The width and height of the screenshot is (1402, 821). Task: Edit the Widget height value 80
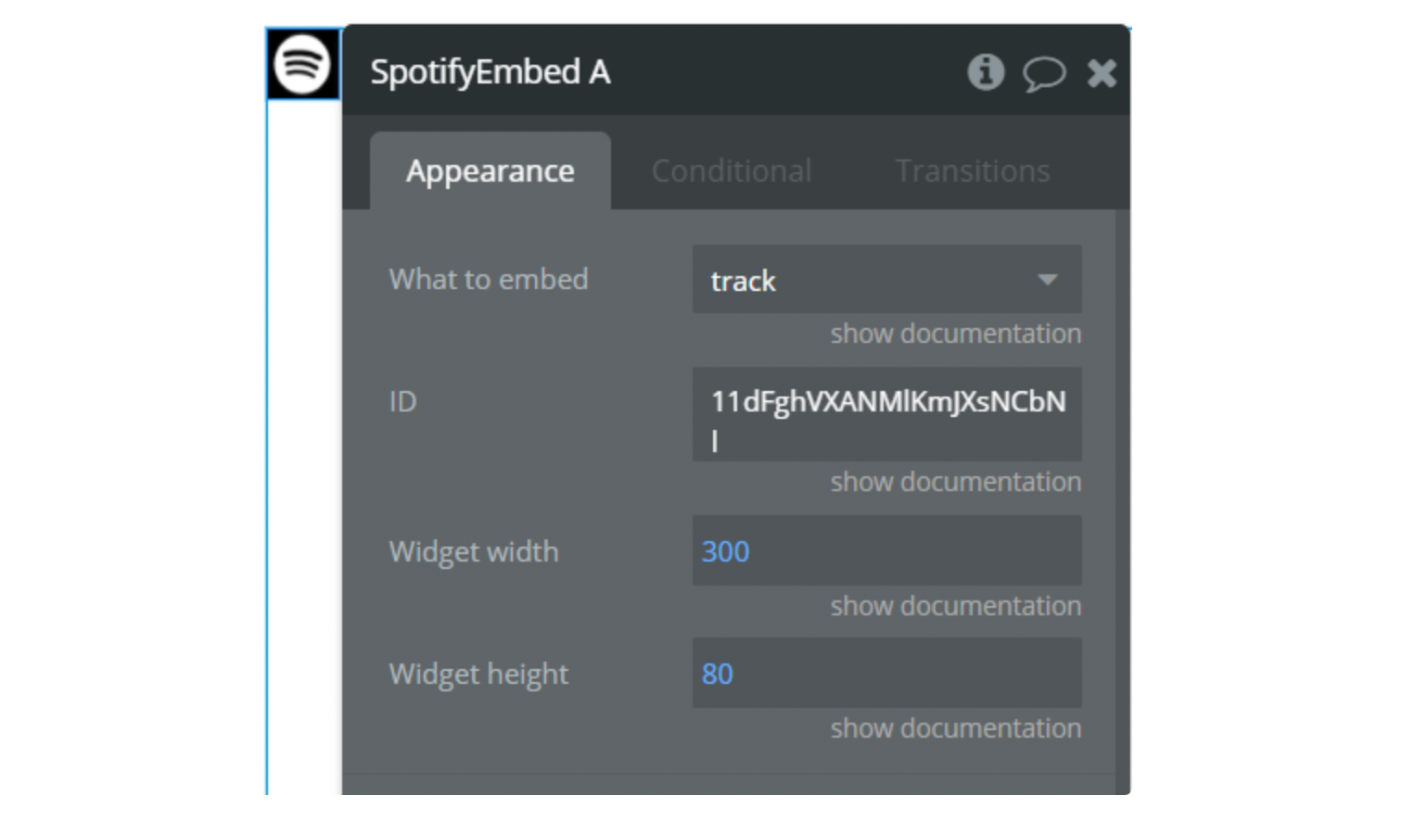tap(886, 674)
